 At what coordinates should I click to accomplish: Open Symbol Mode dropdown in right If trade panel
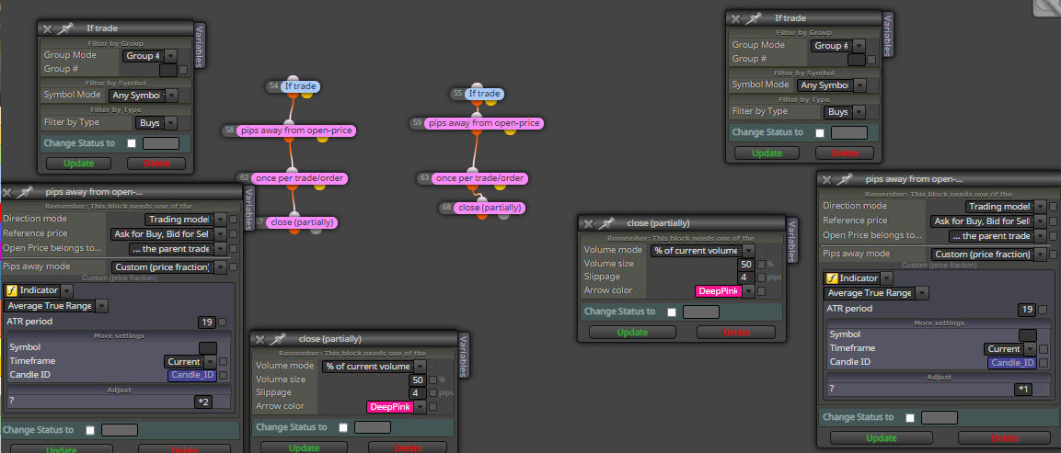(859, 85)
